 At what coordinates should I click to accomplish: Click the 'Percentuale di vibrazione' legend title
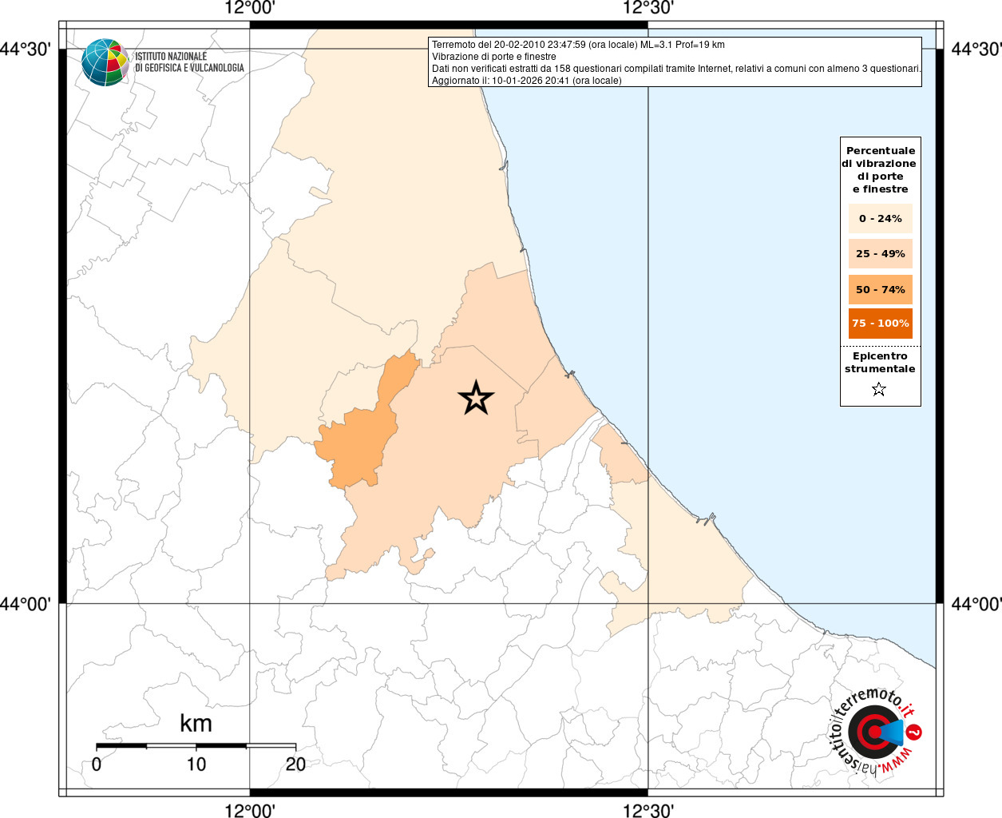pos(880,169)
